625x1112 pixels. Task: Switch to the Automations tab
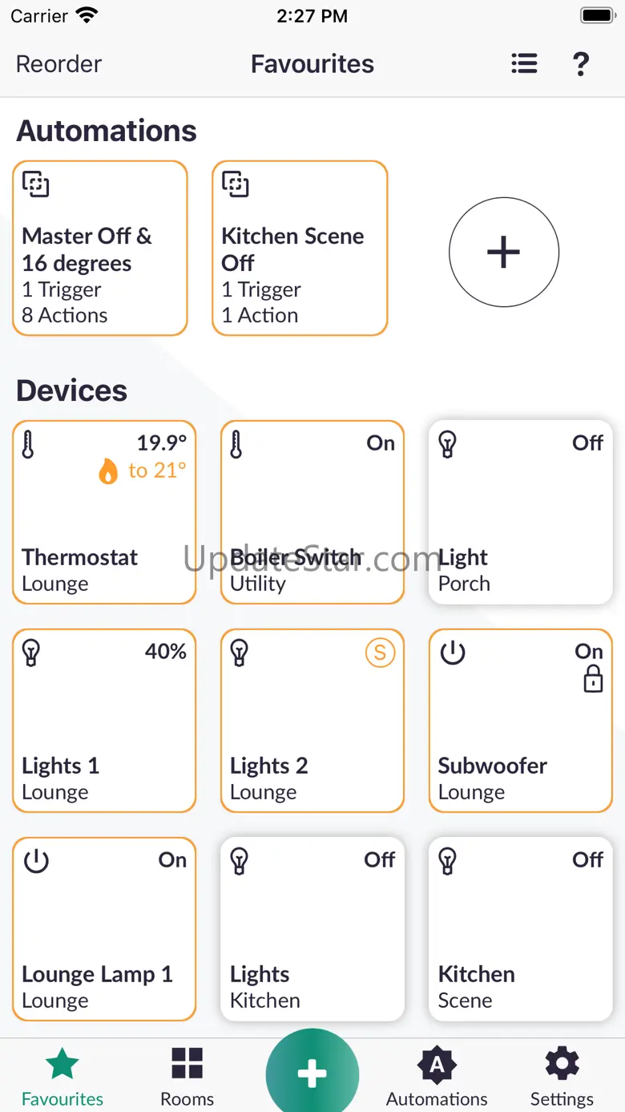click(x=437, y=1077)
